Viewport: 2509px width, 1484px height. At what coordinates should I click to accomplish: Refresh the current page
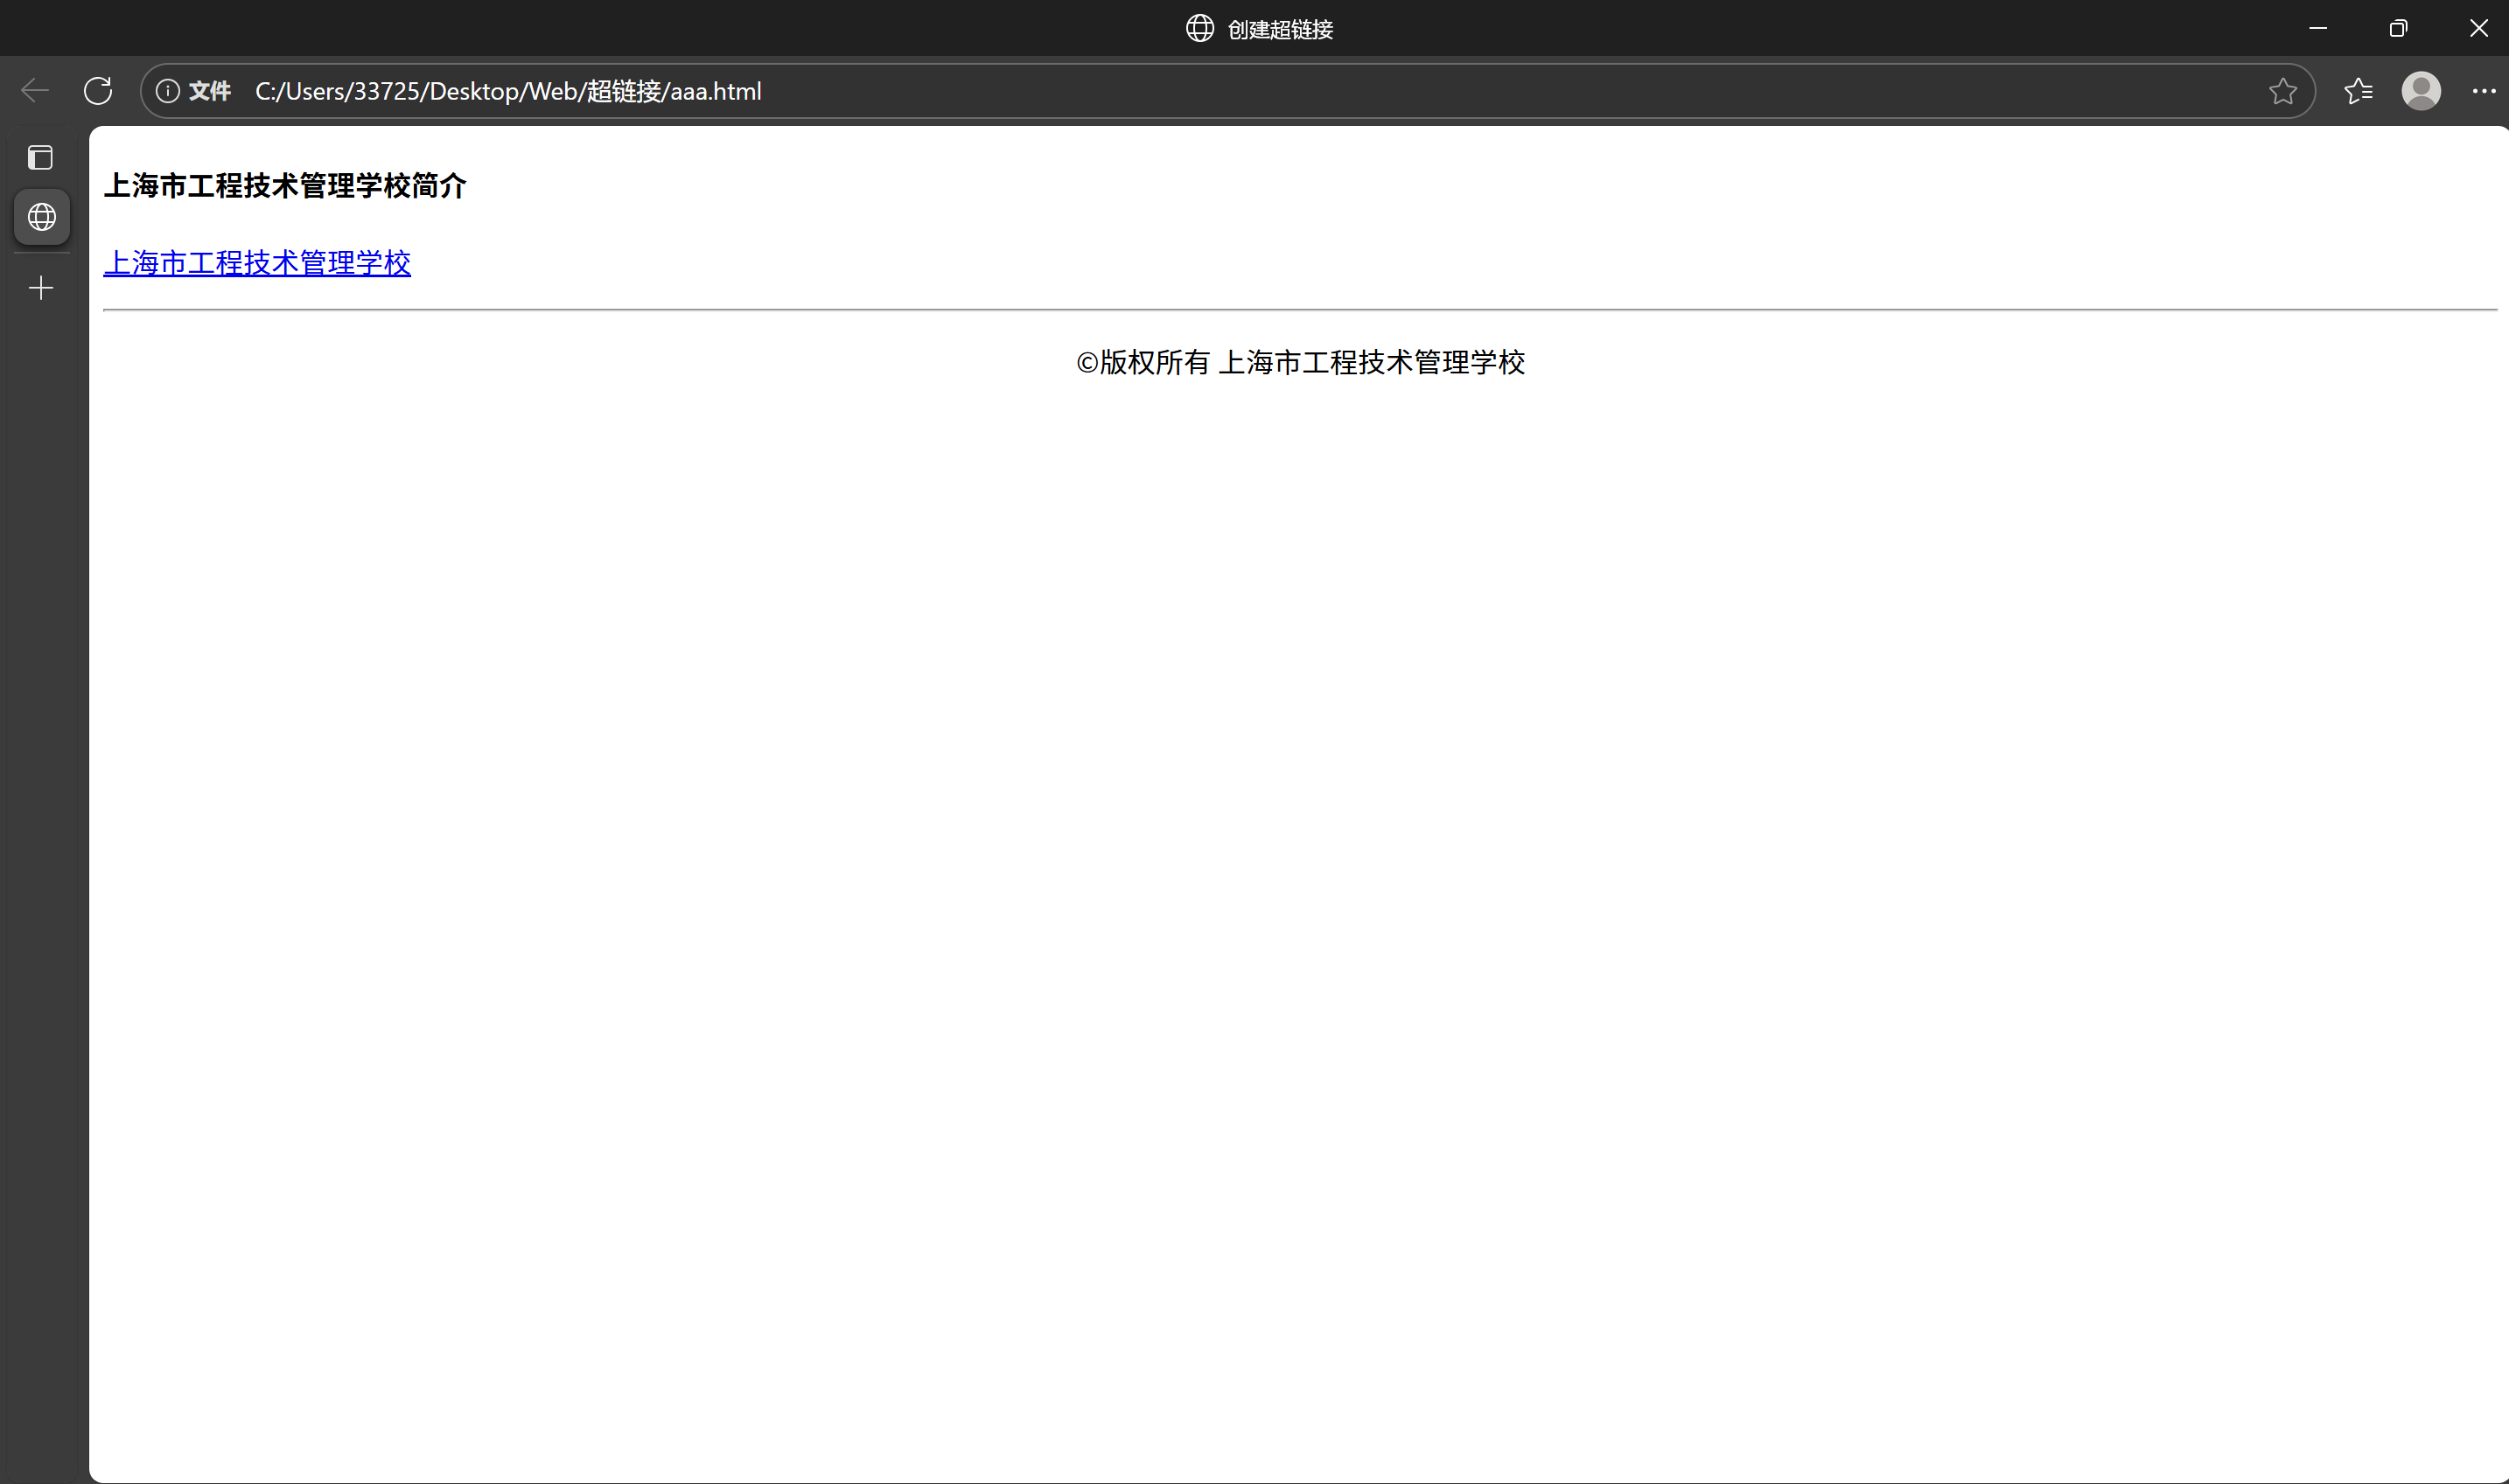click(x=98, y=91)
